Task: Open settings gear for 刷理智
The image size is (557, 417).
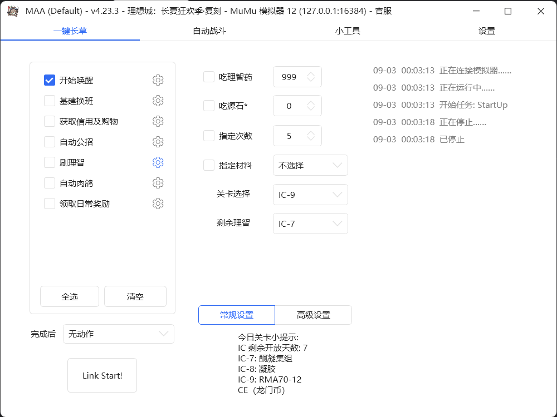Action: coord(158,162)
